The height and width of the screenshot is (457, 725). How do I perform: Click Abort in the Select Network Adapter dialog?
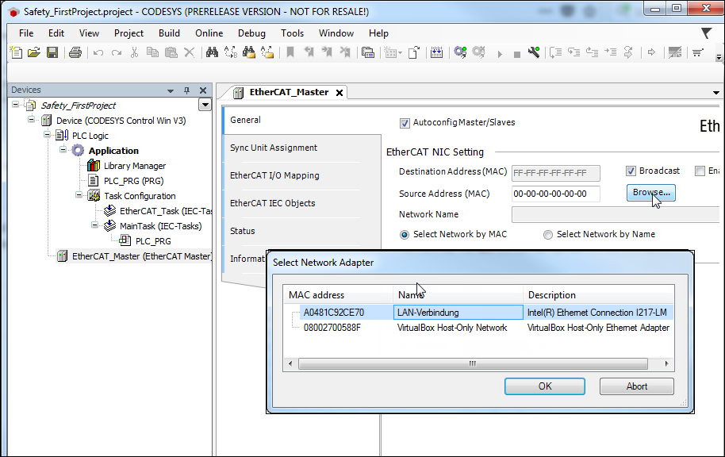point(637,386)
